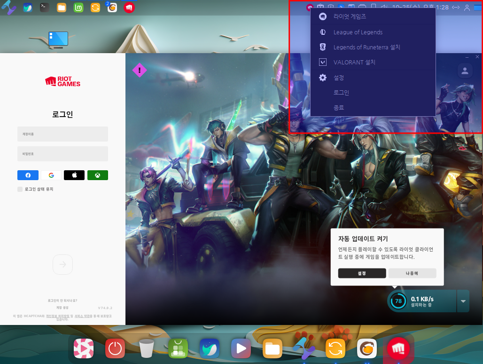Sign in with the Apple icon
This screenshot has width=483, height=364.
pyautogui.click(x=74, y=175)
